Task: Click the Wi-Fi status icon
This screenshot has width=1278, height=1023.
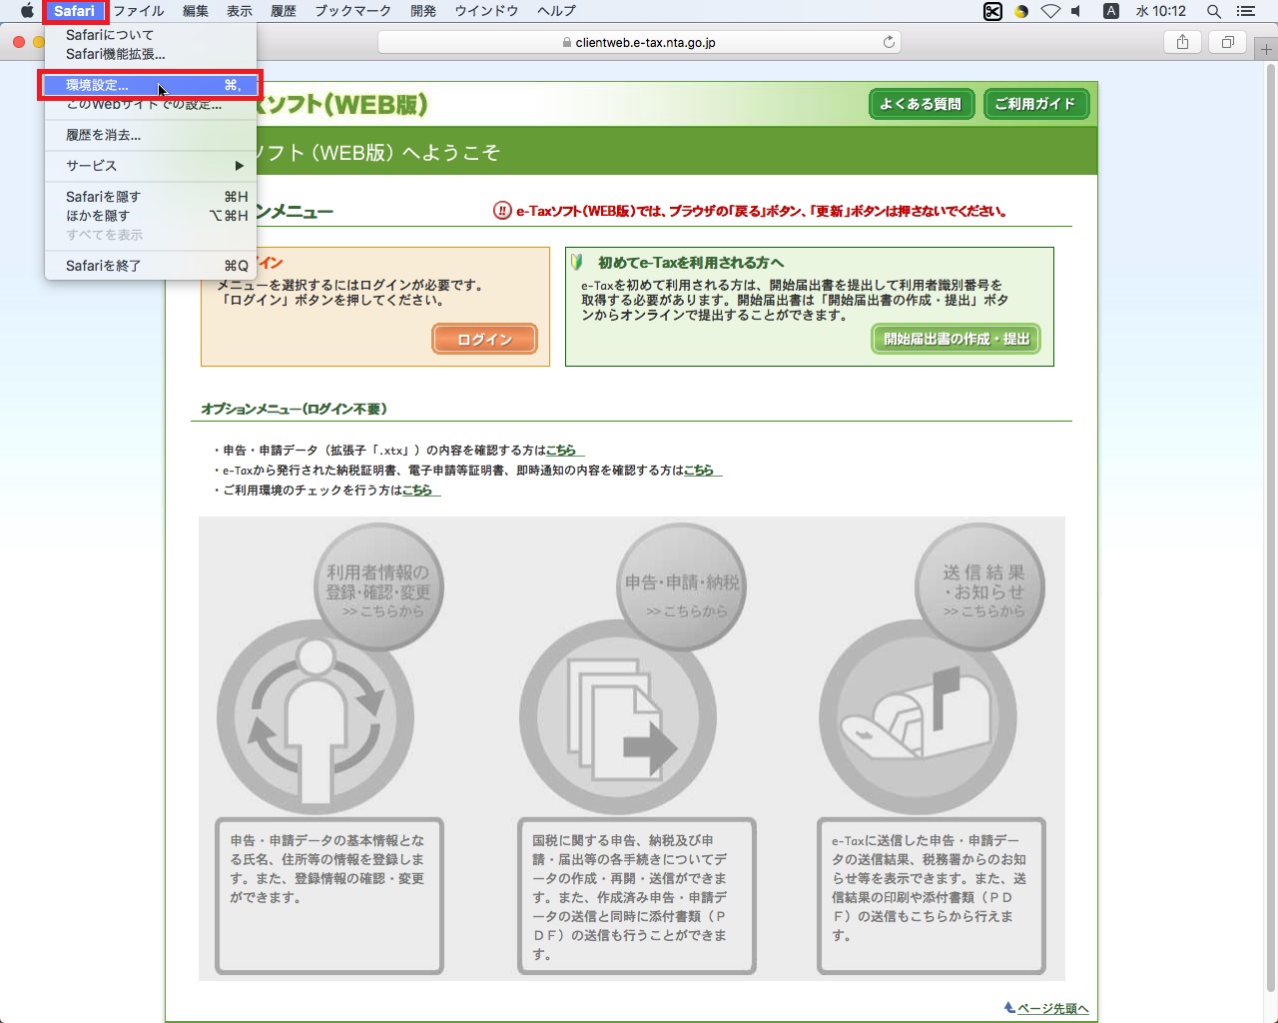Action: coord(1050,12)
